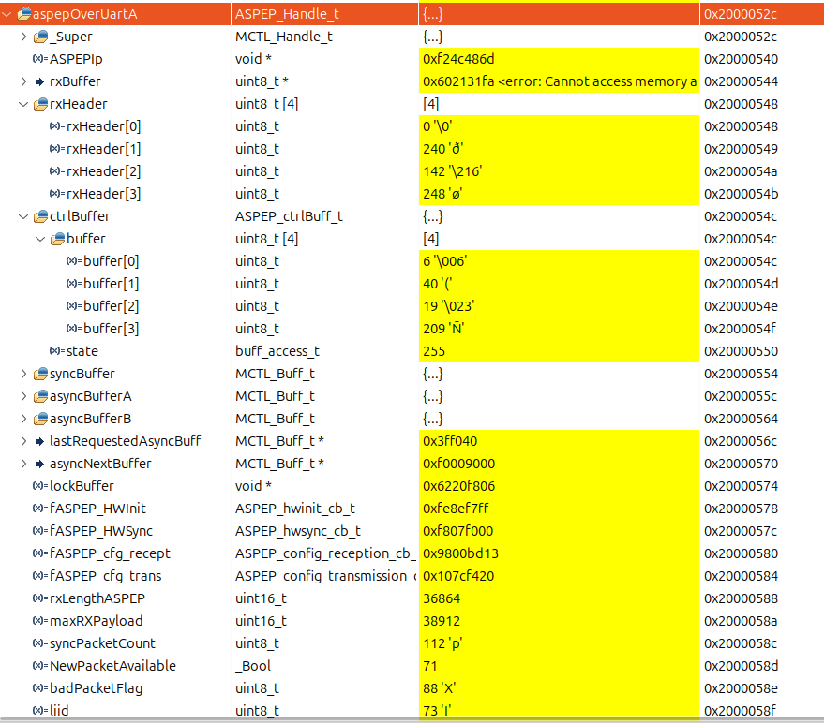Click the ASPEP_ctrlBuff_t type cell
The image size is (824, 723).
pos(289,216)
